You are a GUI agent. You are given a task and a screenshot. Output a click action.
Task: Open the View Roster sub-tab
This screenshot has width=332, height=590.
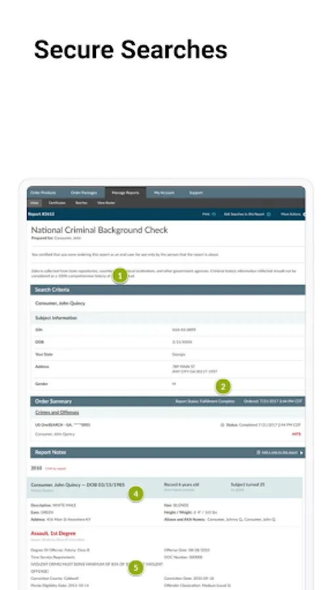pyautogui.click(x=106, y=203)
